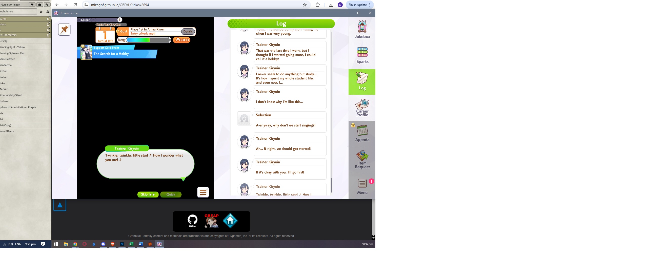Bookmark this page with the star icon
The image size is (648, 259).
click(x=305, y=5)
